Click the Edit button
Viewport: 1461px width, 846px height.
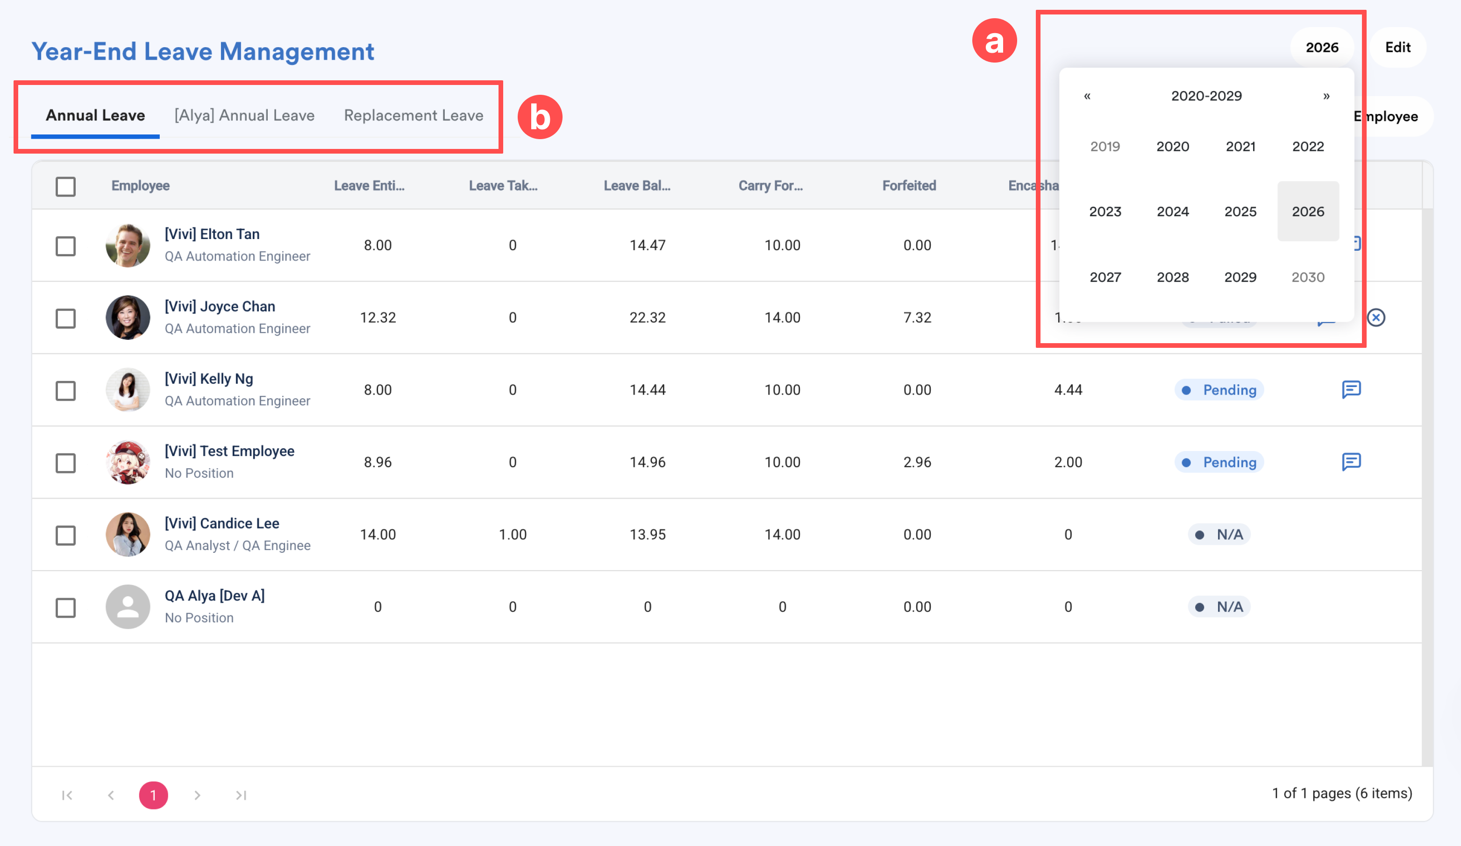1397,48
